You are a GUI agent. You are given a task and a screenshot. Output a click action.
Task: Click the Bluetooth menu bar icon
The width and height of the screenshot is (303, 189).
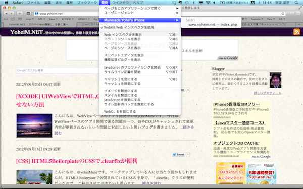tap(194, 3)
